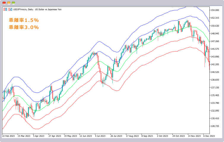Click price level 143.890 on the axis
Screen dimensions: 224x142
(215, 57)
